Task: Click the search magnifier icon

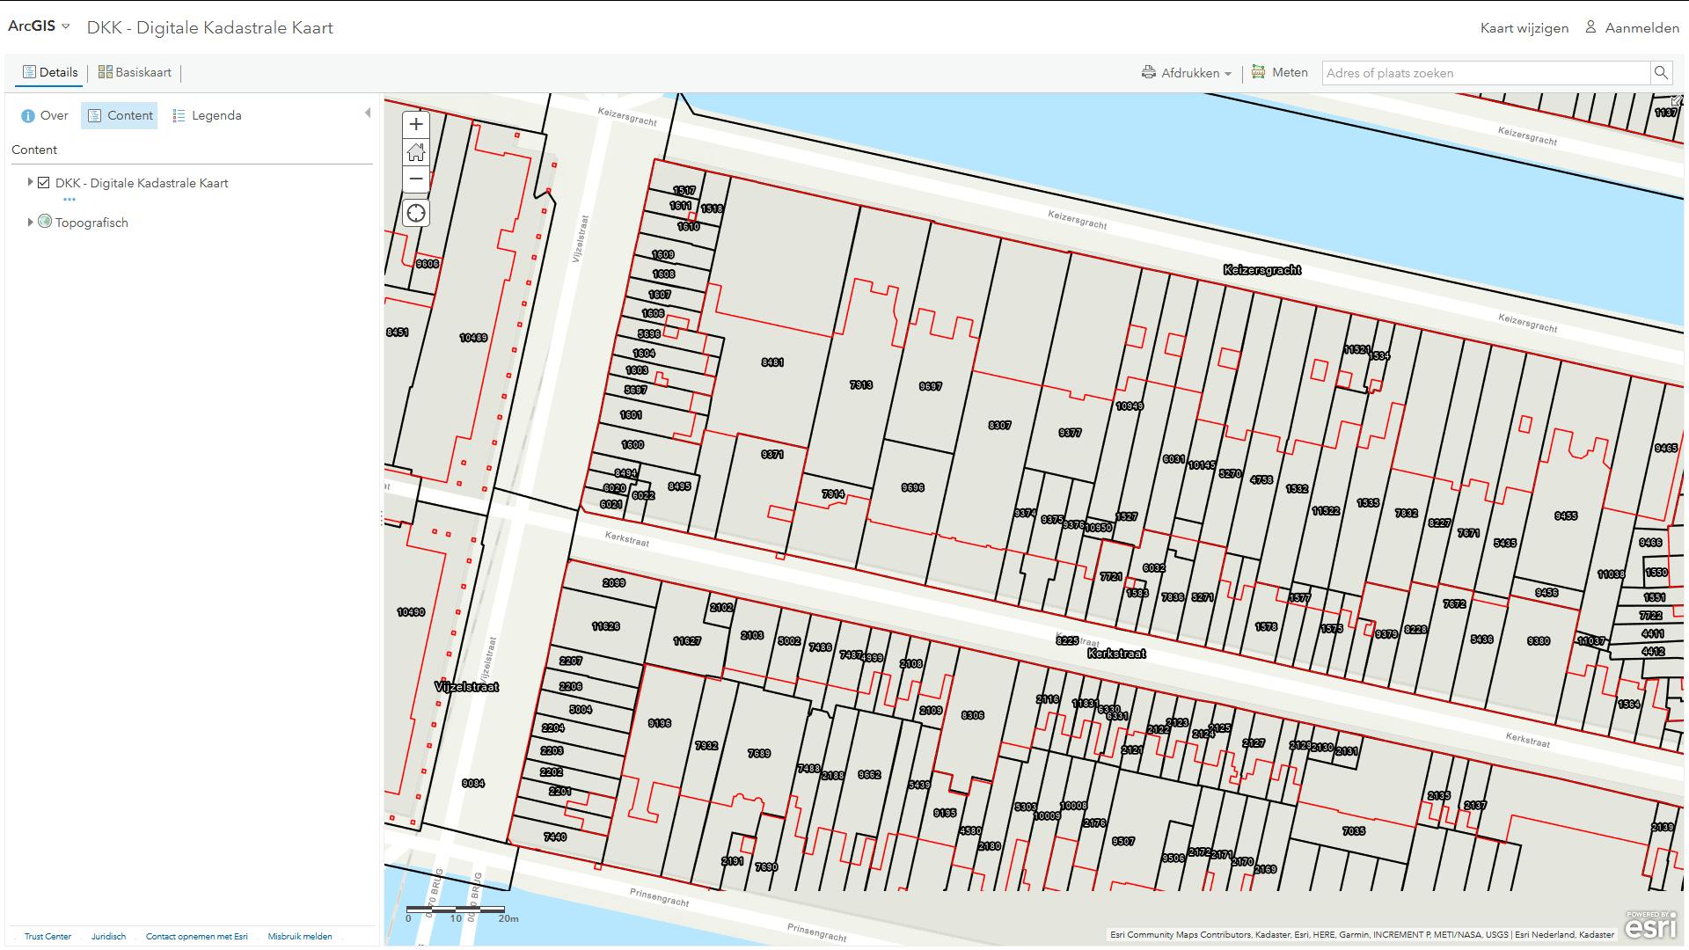Action: pyautogui.click(x=1661, y=73)
